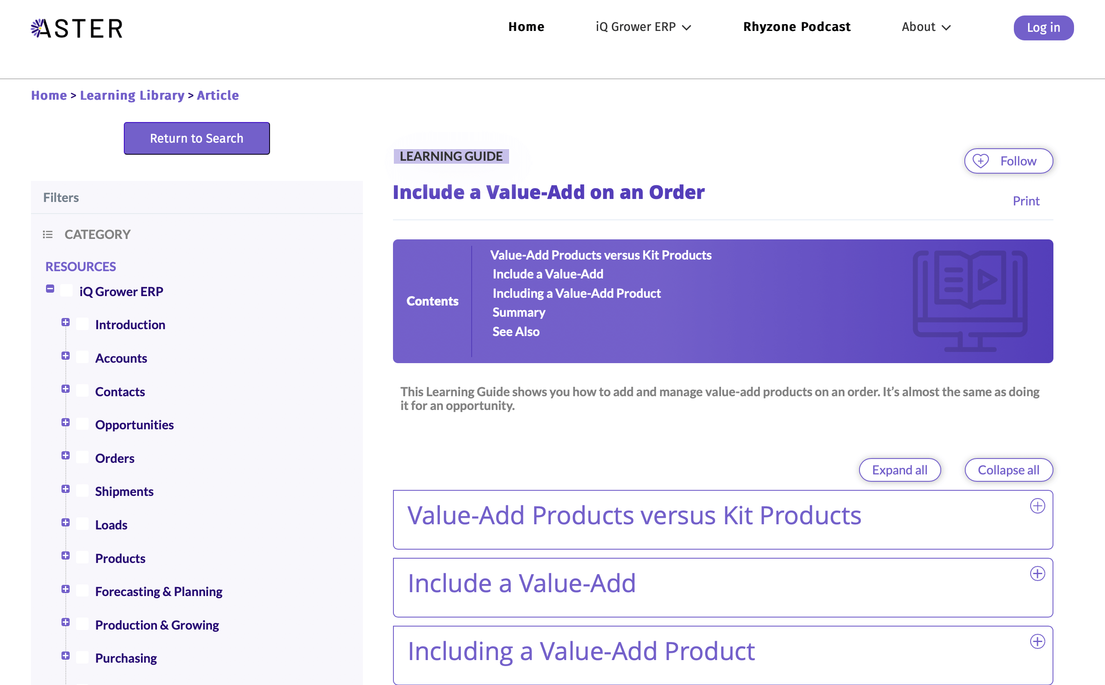Select Home in the top navigation

pyautogui.click(x=526, y=27)
